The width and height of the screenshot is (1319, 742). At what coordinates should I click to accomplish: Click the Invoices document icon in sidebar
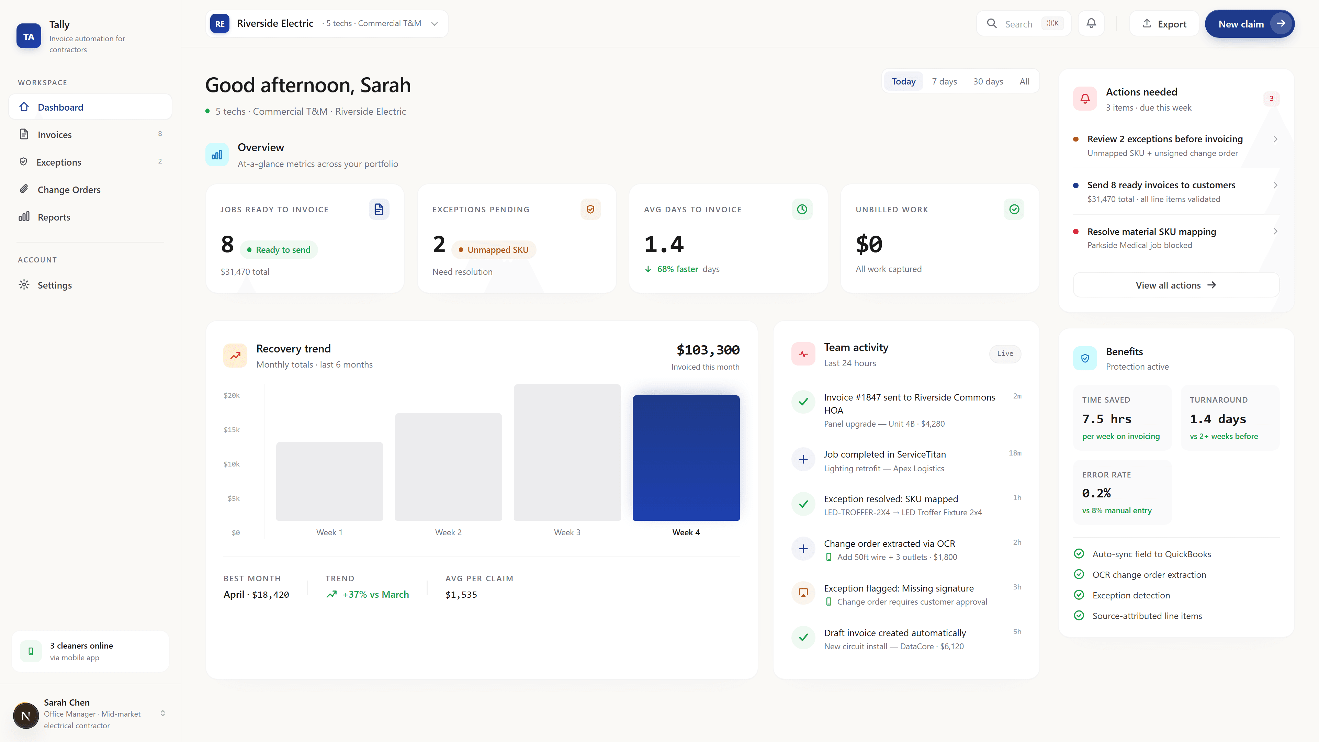click(24, 134)
